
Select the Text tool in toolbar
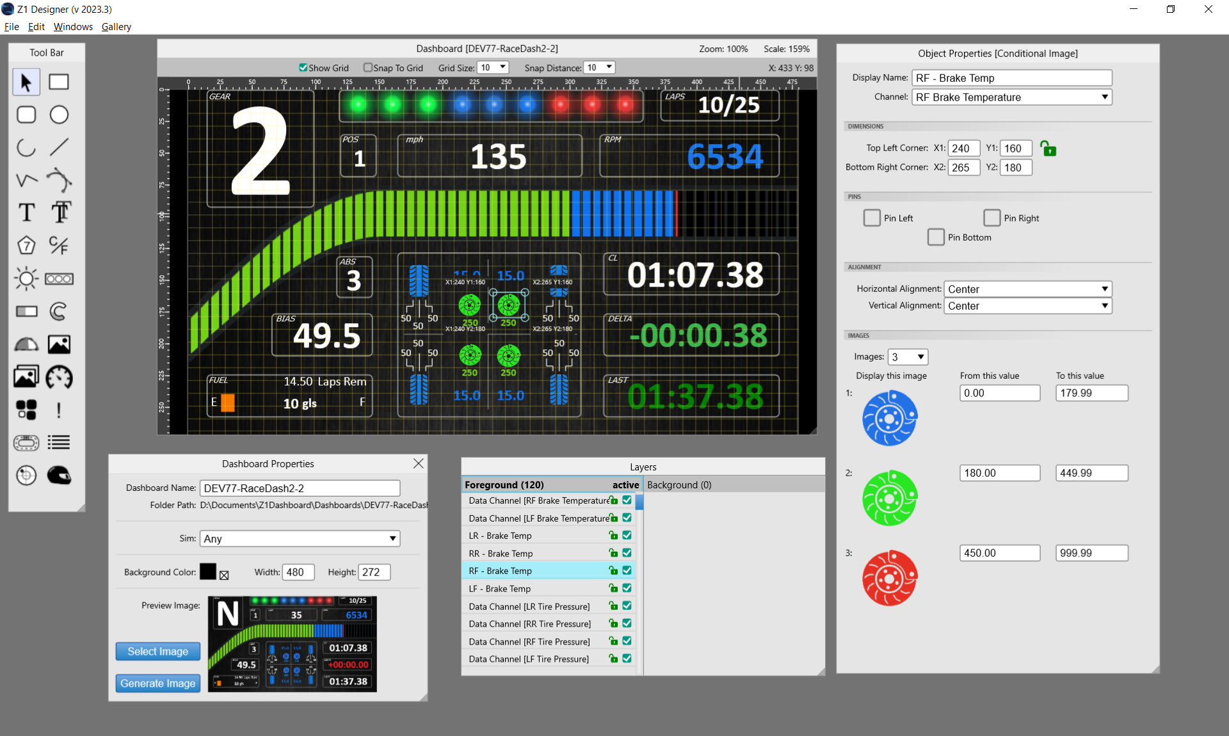(x=26, y=212)
